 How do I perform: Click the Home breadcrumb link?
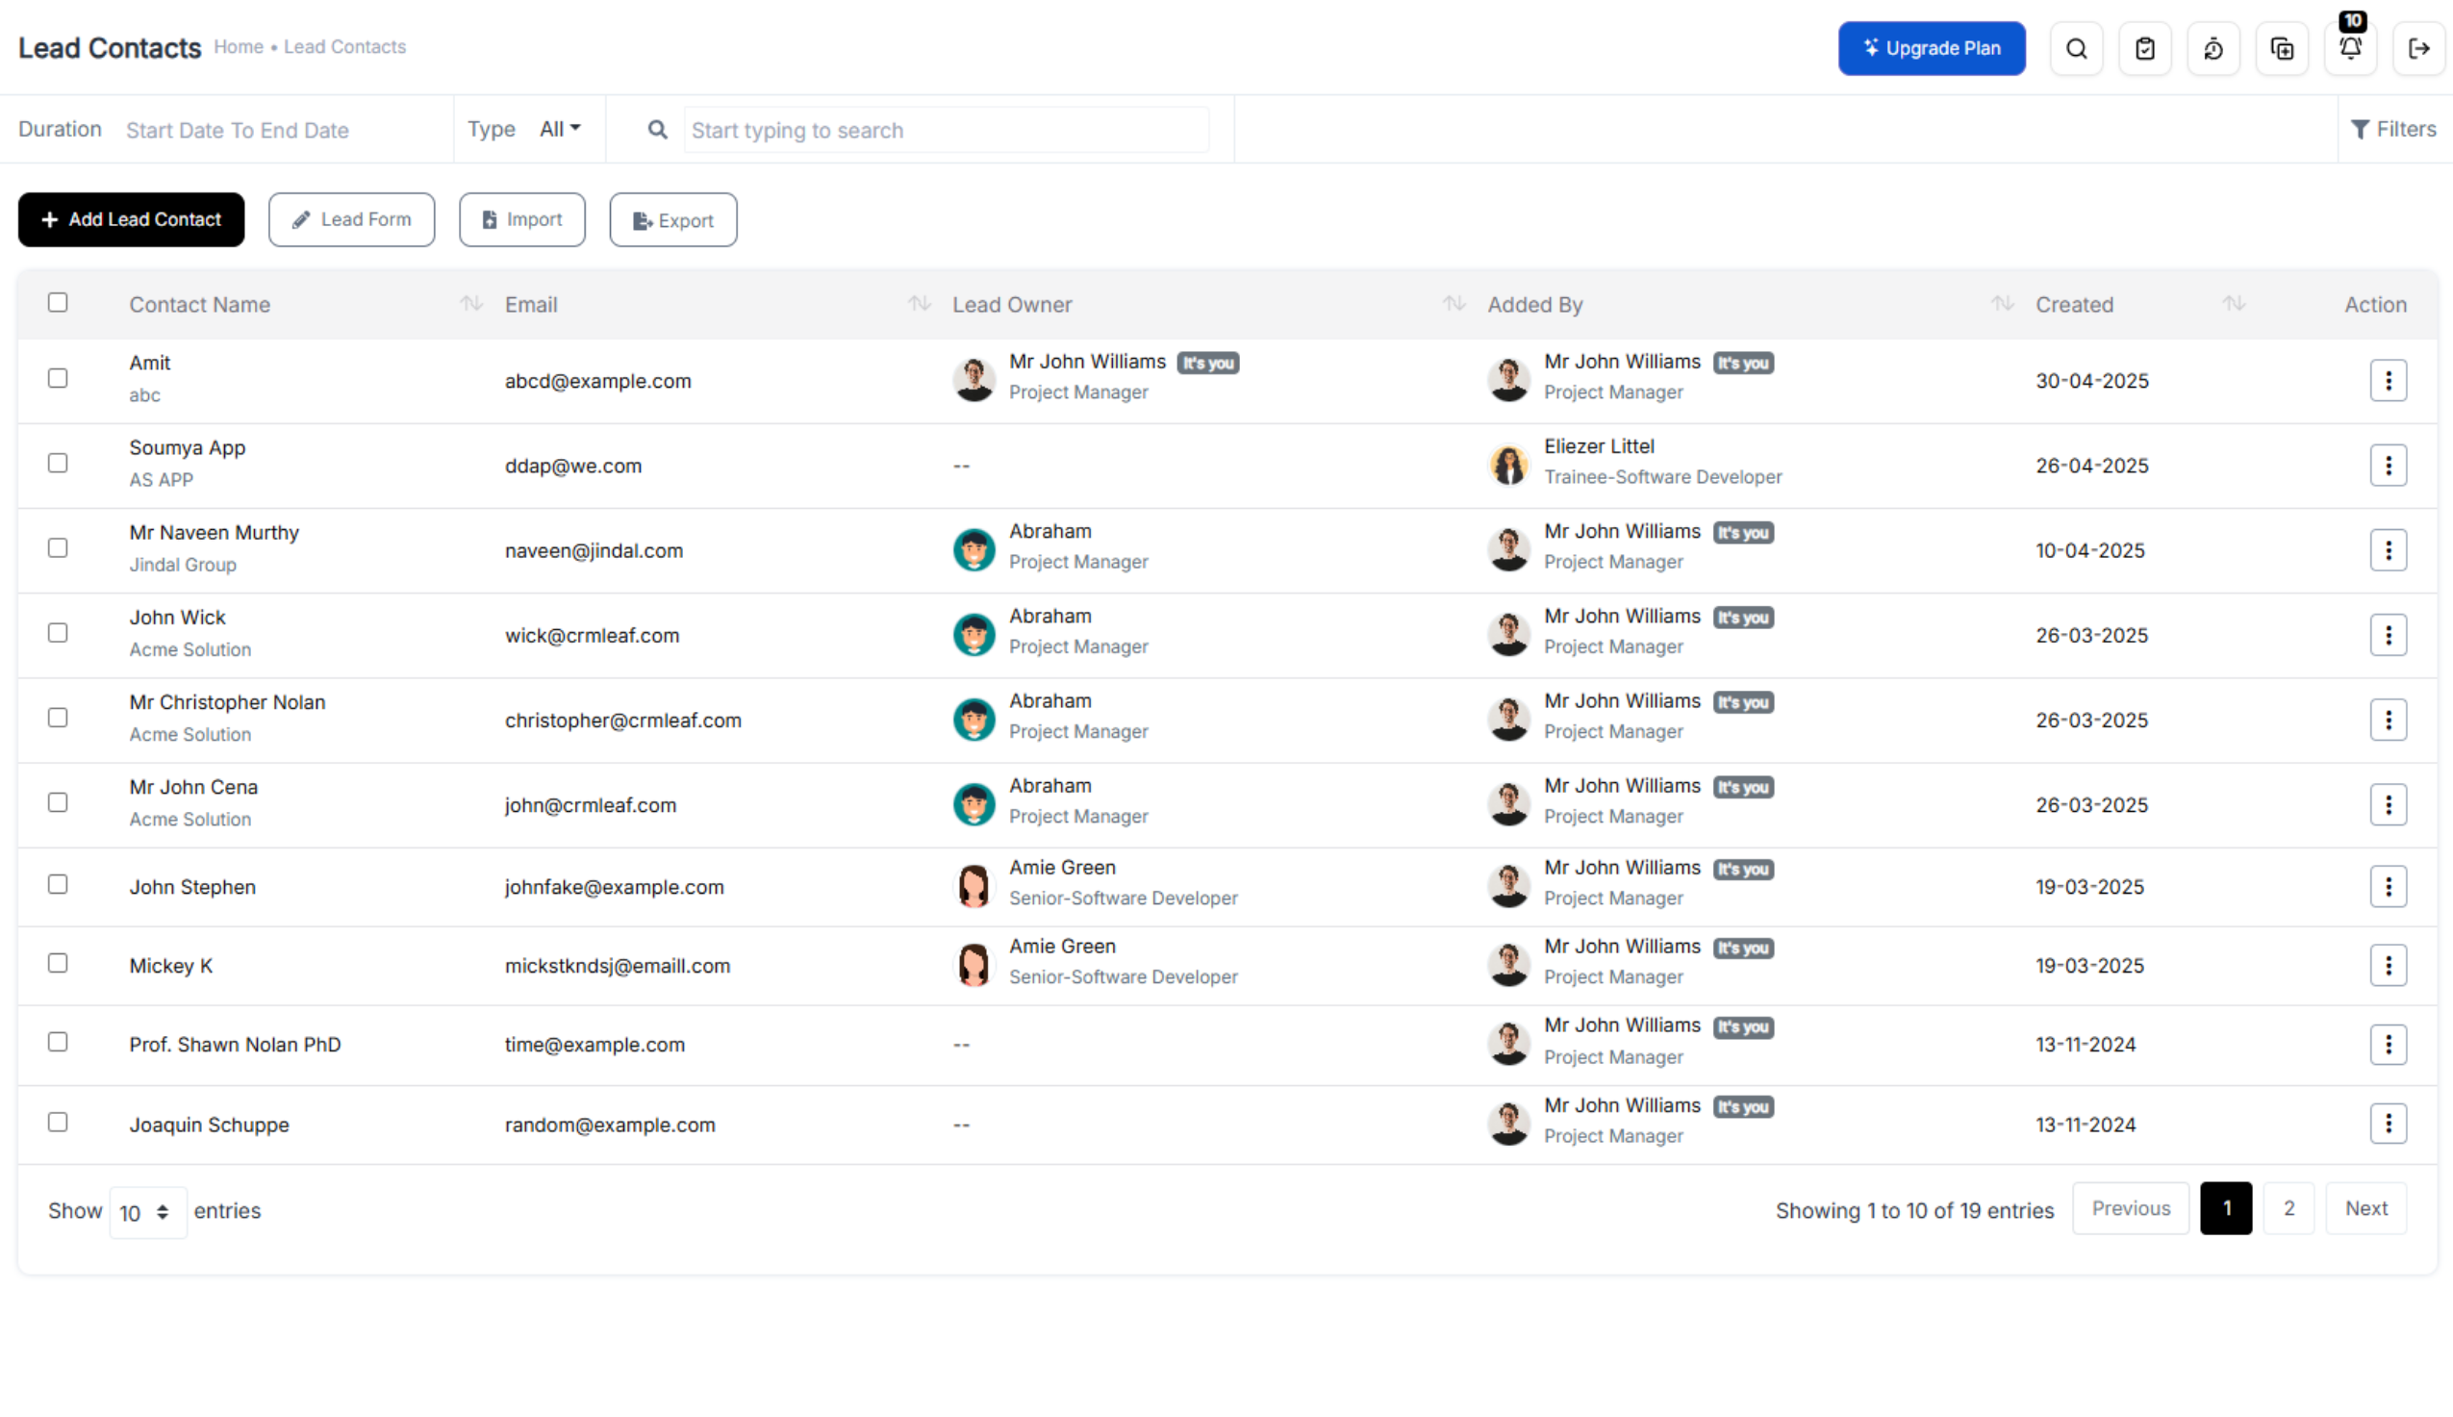pos(239,47)
